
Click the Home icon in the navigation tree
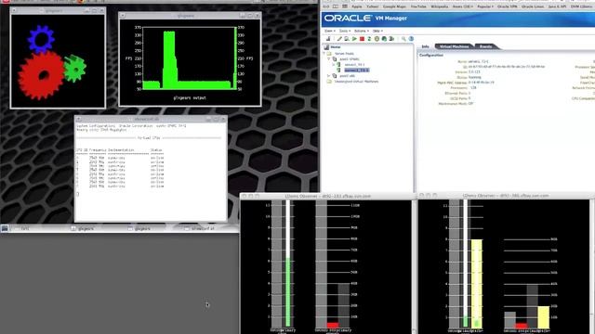326,47
